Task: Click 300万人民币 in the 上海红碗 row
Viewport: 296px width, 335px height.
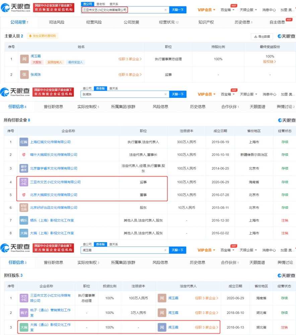Action: (187, 142)
